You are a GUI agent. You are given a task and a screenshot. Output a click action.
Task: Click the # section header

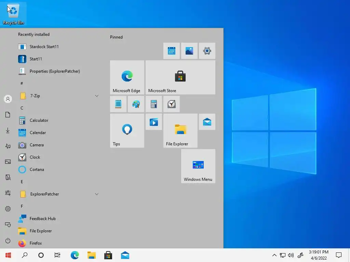pyautogui.click(x=22, y=83)
